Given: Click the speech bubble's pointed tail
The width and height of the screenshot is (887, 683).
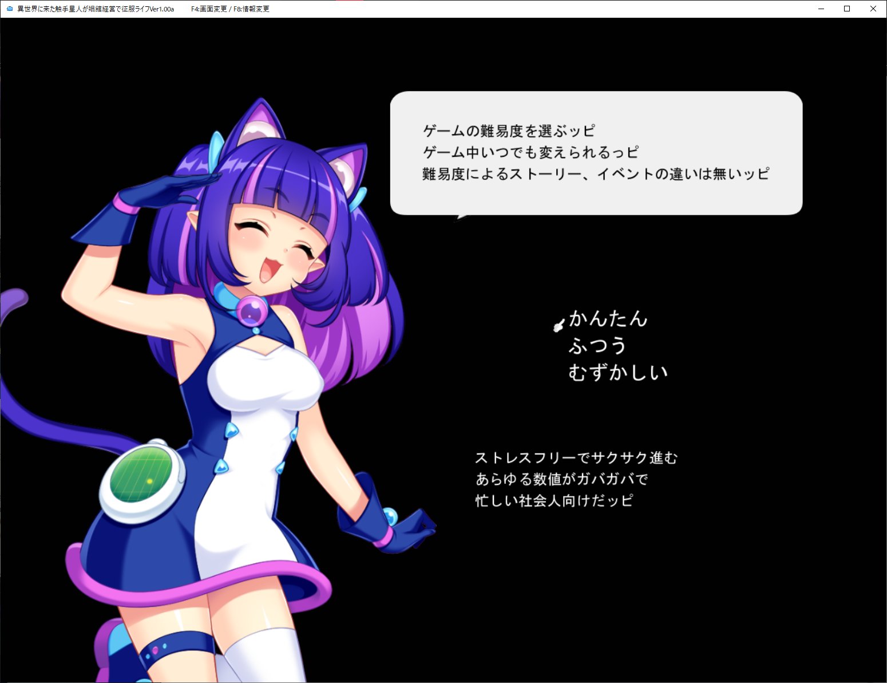Looking at the screenshot, I should [462, 216].
